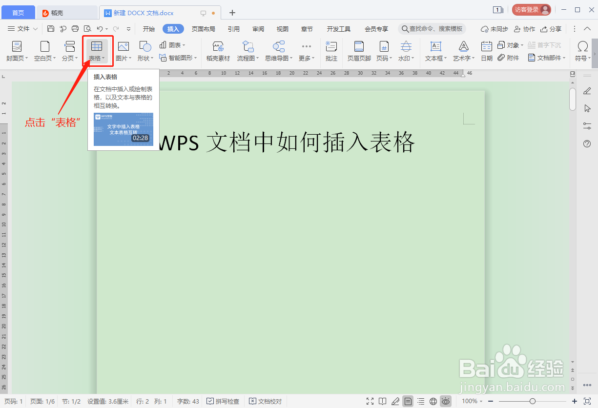Click the 分享 share button
Screen dimensions: 598x408
click(x=551, y=29)
